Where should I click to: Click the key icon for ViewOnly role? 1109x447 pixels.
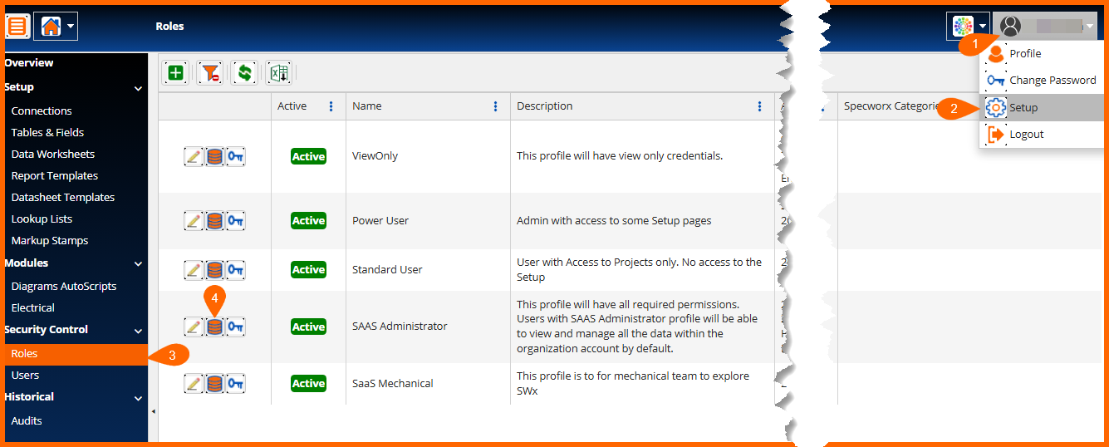point(236,156)
